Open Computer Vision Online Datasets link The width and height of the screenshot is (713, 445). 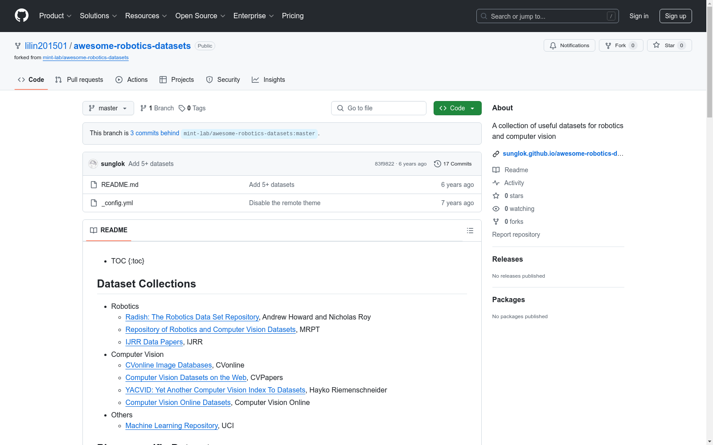click(178, 402)
